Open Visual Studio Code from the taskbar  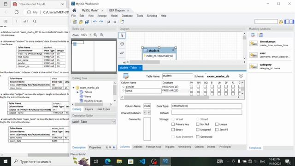pyautogui.click(x=142, y=161)
